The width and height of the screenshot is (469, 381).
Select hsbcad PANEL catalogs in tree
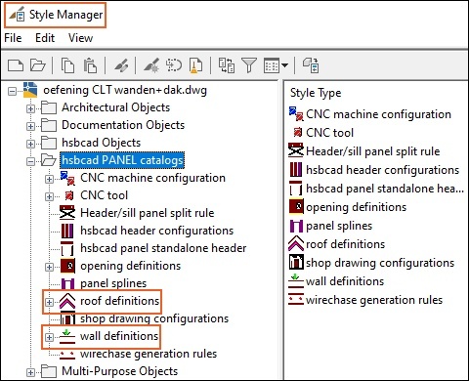[x=122, y=160]
